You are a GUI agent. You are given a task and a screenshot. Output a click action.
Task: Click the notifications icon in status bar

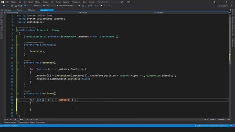232,126
